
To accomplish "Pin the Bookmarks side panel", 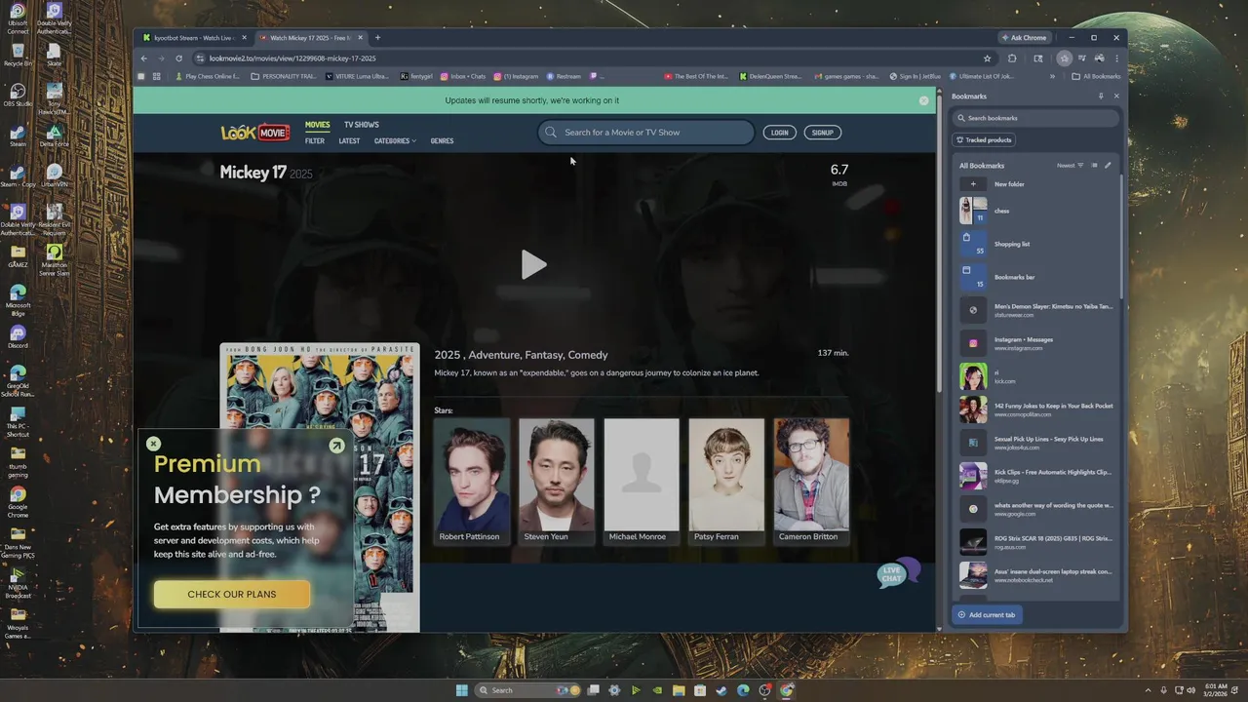I will pos(1101,97).
